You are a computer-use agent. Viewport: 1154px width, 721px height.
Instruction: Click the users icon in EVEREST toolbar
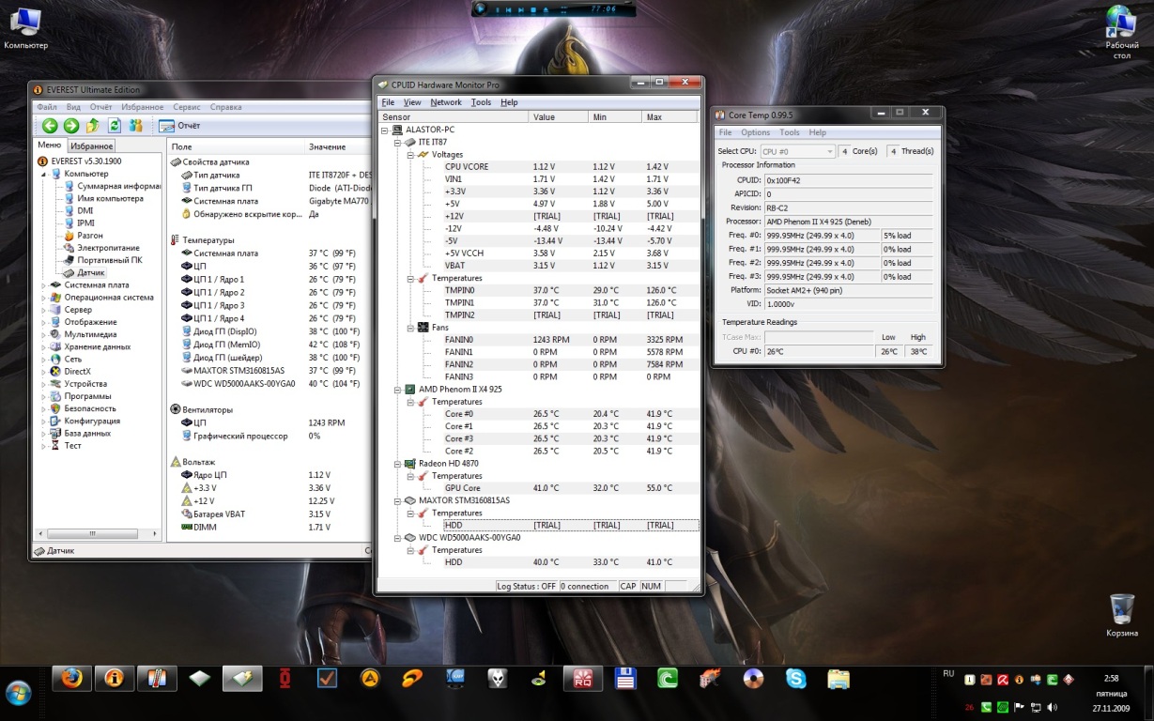pyautogui.click(x=135, y=126)
